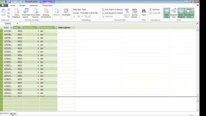The image size is (206, 116).
Task: Open the MonthName column filter dropdown
Action: click(x=56, y=27)
